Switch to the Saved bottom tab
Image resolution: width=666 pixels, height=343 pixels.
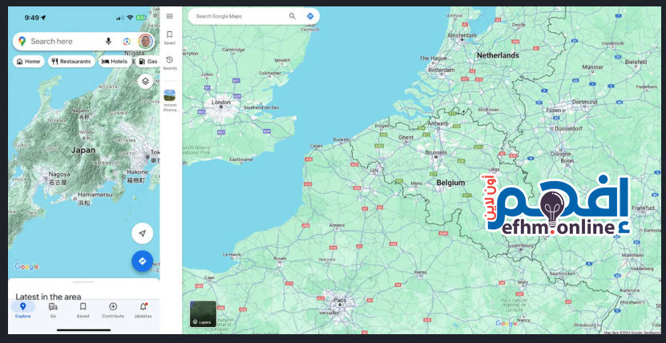(83, 310)
